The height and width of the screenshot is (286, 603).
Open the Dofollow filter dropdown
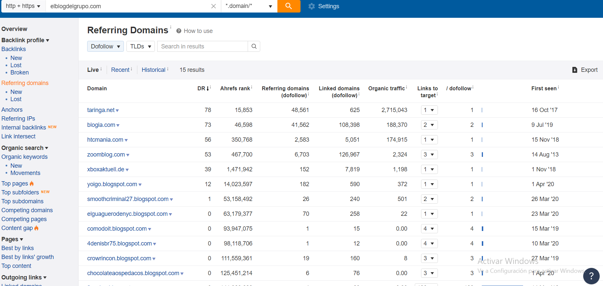click(x=105, y=46)
